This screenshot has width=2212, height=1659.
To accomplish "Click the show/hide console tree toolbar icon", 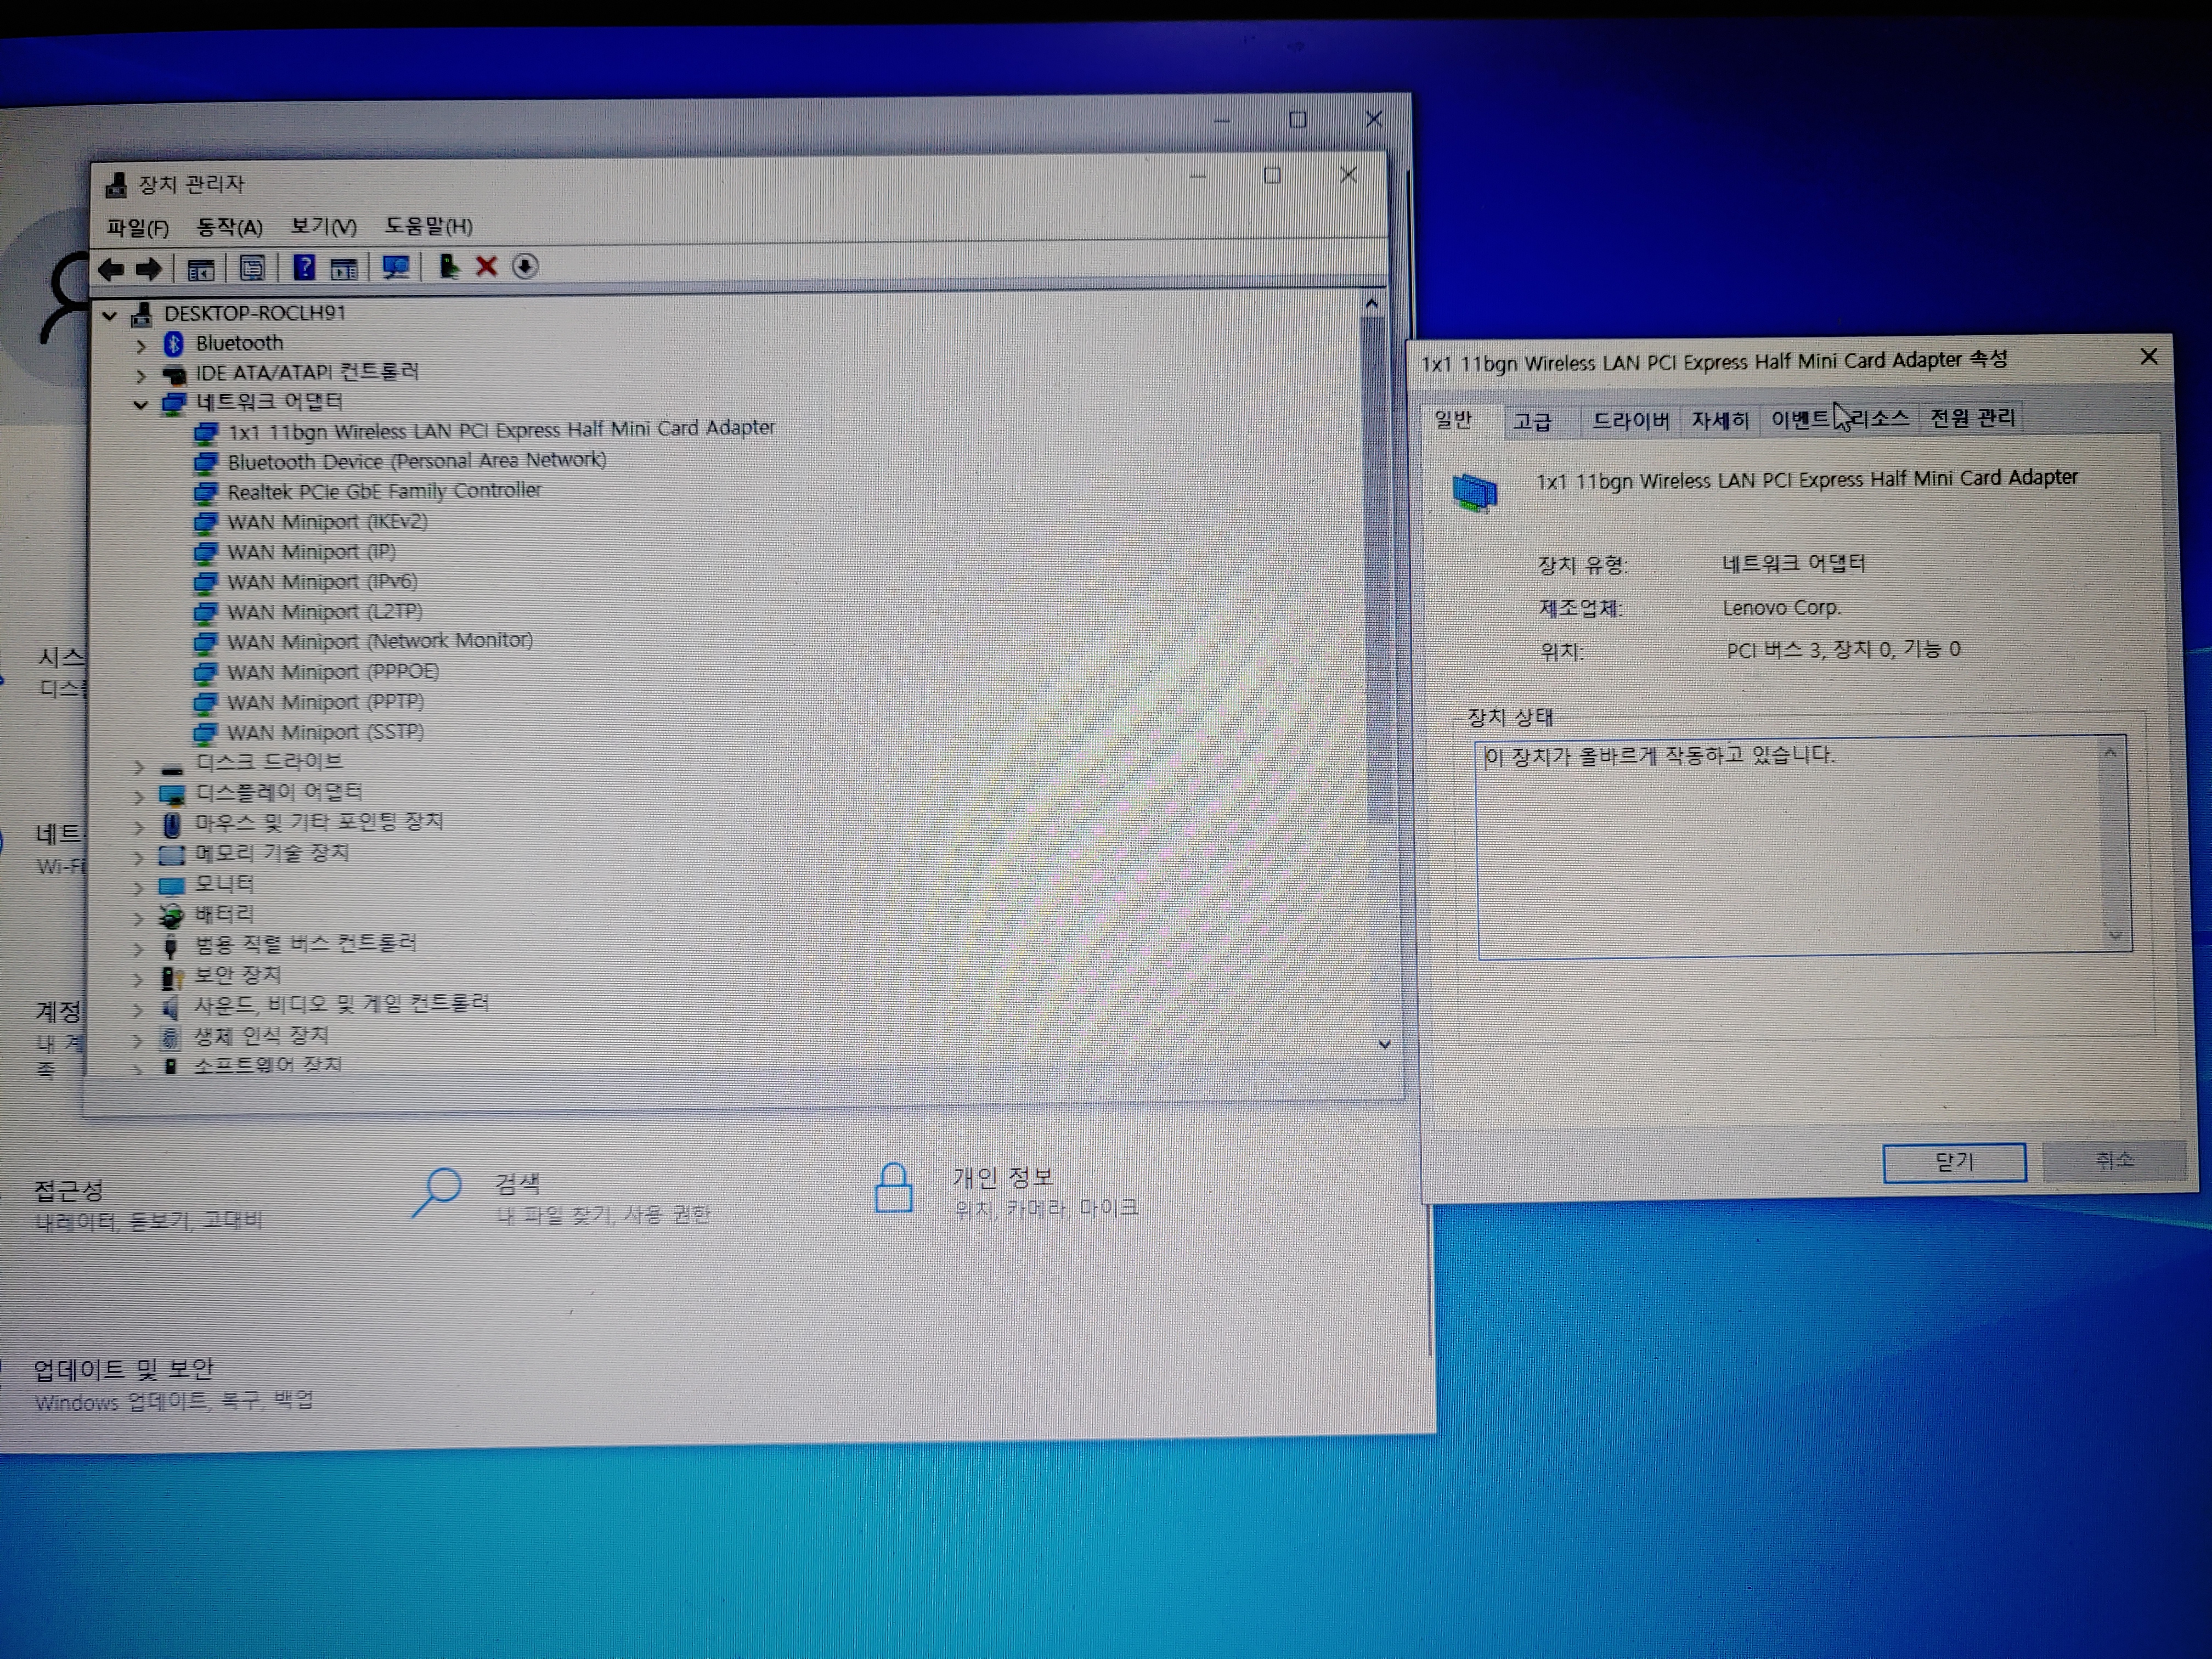I will click(201, 269).
